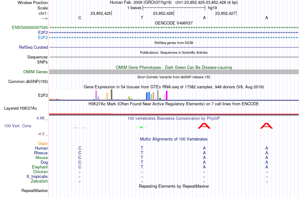Open the Common dbSNP(155) track label
The height and width of the screenshot is (198, 299).
(x=28, y=81)
